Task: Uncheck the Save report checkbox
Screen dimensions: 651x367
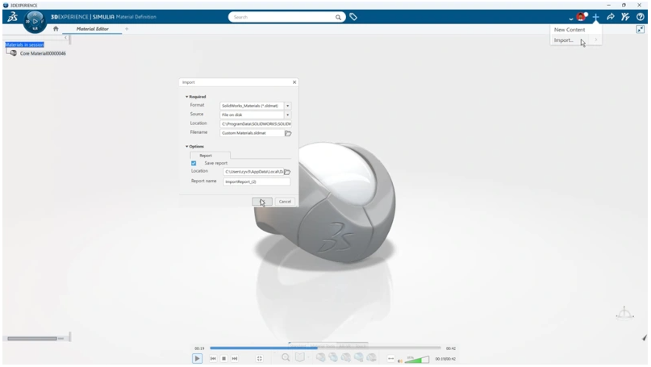Action: click(x=194, y=163)
